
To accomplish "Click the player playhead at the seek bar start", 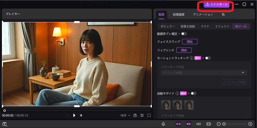I will 4,111.
